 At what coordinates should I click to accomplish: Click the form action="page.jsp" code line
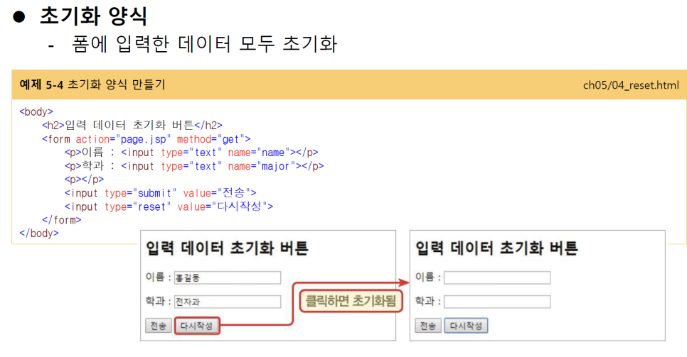point(147,139)
